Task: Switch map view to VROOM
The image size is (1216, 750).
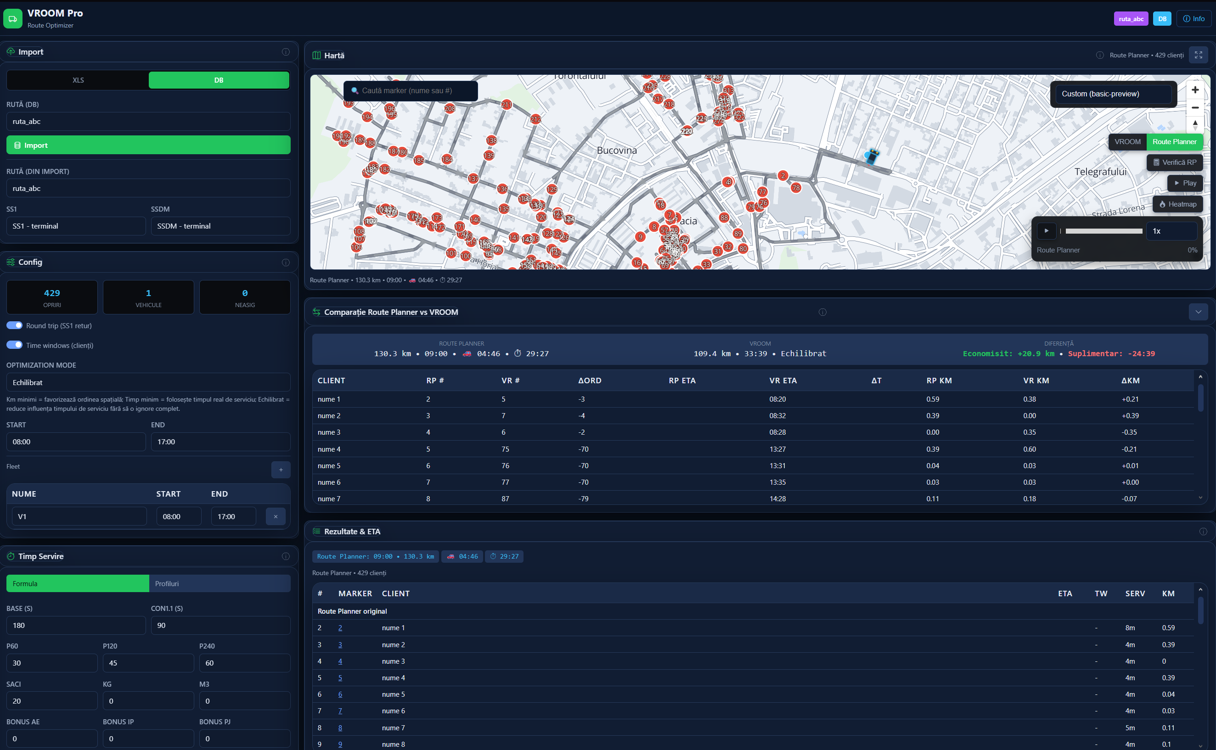Action: [x=1127, y=142]
